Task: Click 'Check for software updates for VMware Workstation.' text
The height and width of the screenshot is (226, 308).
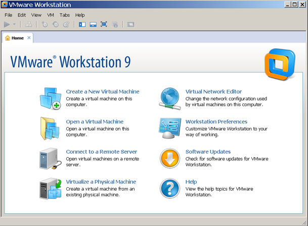Action: pos(227,162)
